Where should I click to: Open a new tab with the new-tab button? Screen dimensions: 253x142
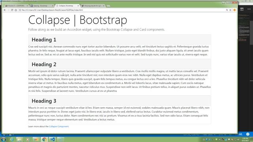point(108,6)
